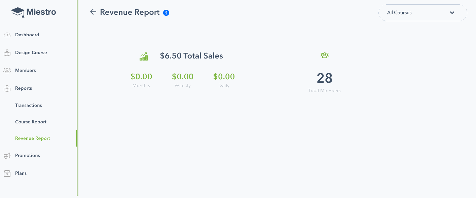This screenshot has height=198, width=476.
Task: Click the Plans dollar box icon
Action: 7,173
